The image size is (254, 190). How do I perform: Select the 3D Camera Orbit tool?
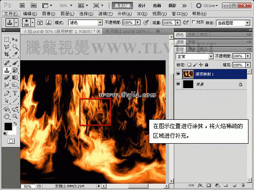(15, 109)
